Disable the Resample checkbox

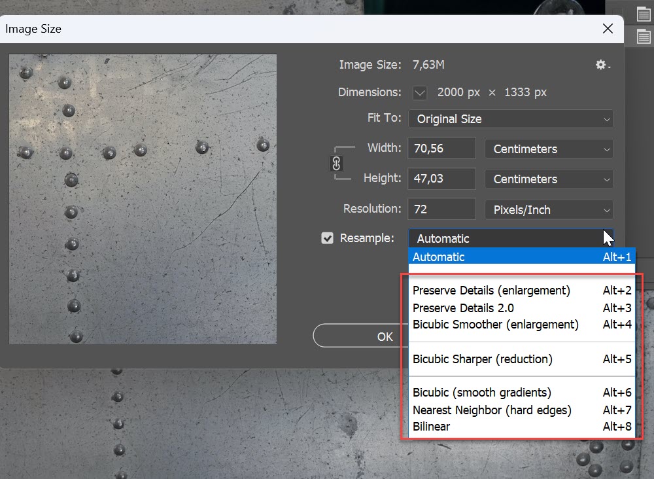[327, 238]
